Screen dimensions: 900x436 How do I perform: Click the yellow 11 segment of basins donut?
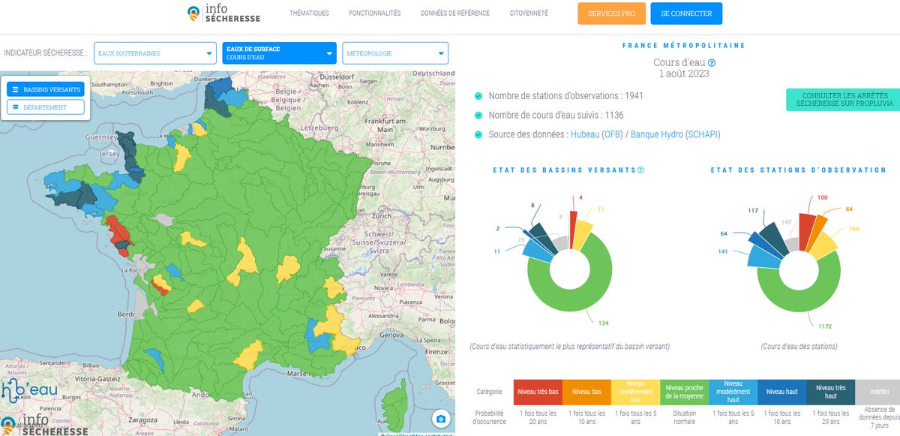[x=581, y=234]
